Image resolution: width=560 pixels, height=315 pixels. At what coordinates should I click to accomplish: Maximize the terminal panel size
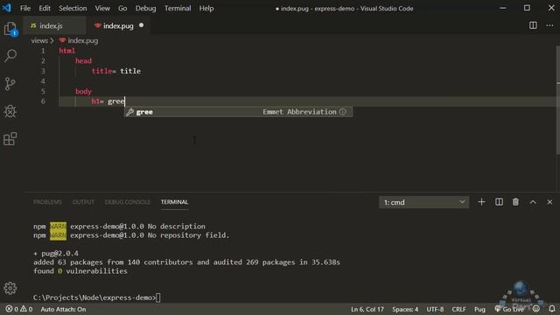(x=533, y=202)
